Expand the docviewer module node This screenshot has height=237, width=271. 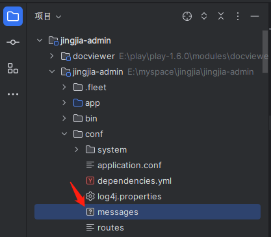[52, 56]
